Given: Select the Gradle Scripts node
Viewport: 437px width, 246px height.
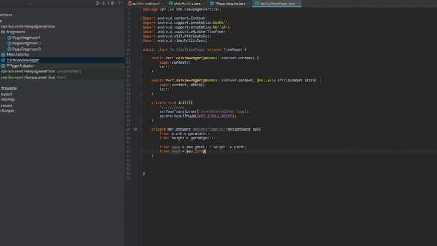Looking at the screenshot, I should [x=8, y=111].
